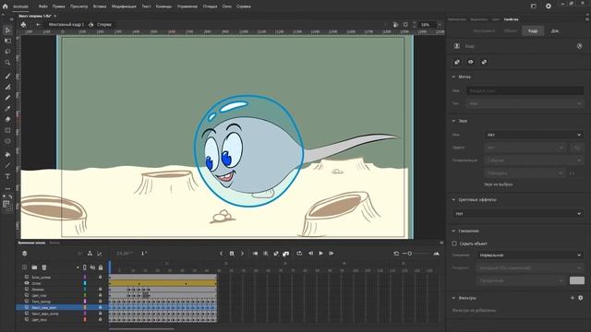Open the stage zoom percentage dropdown
591x332 pixels.
[440, 25]
